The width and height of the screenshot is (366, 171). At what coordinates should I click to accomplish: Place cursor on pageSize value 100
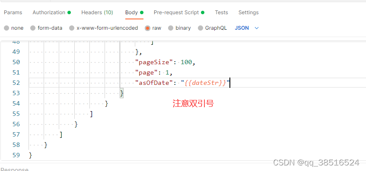tap(186, 62)
